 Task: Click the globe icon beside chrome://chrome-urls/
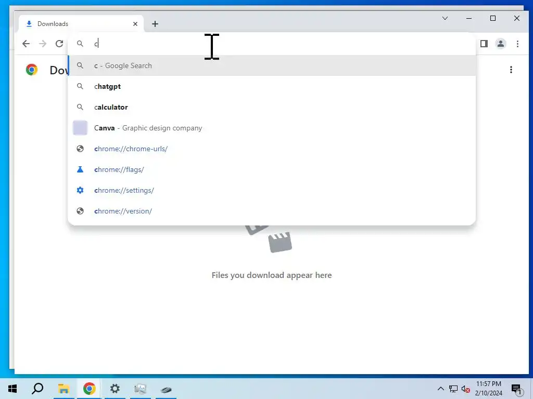point(80,149)
